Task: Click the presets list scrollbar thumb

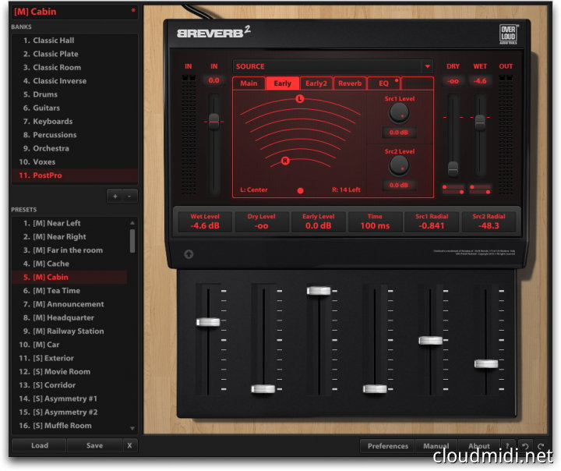Action: [x=132, y=241]
